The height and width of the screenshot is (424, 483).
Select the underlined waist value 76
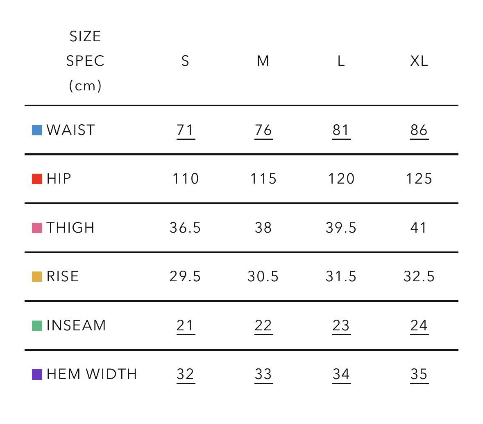click(x=263, y=131)
